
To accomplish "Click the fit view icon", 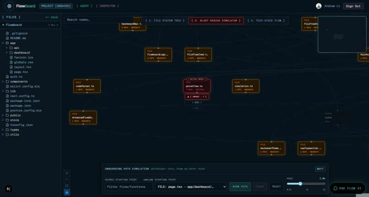I will 67,186.
